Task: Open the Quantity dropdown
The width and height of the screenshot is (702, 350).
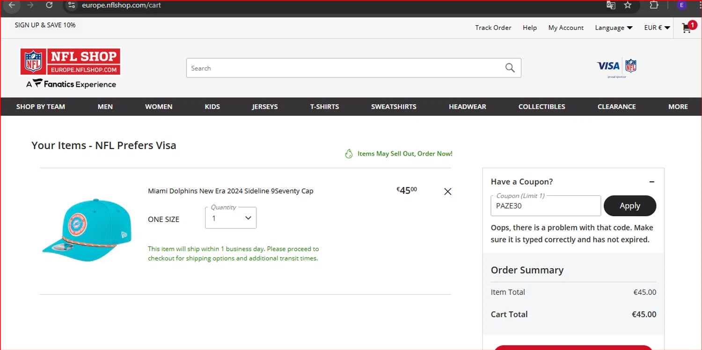Action: (231, 218)
